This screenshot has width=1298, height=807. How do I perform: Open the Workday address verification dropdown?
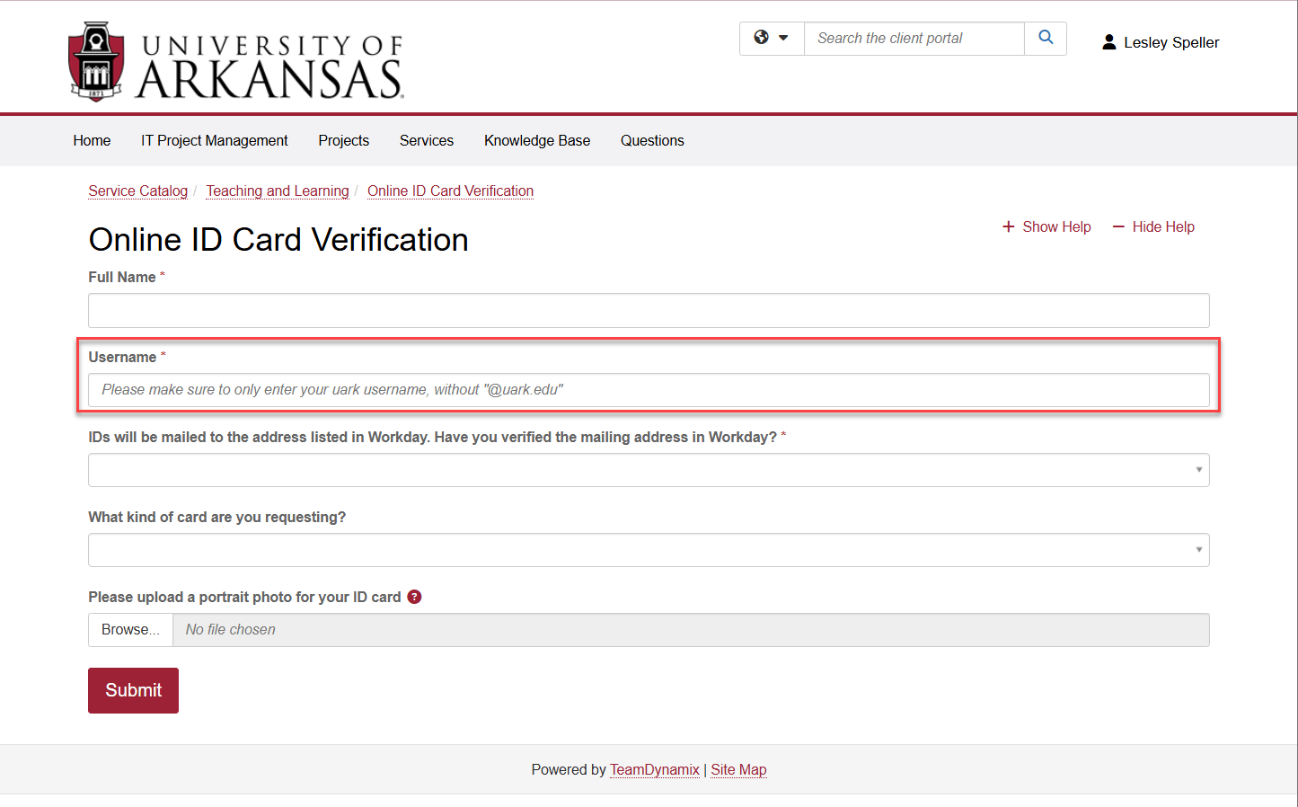pos(649,470)
